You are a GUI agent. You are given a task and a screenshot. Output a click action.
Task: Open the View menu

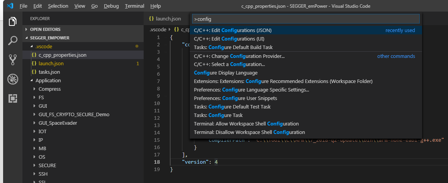click(x=80, y=6)
